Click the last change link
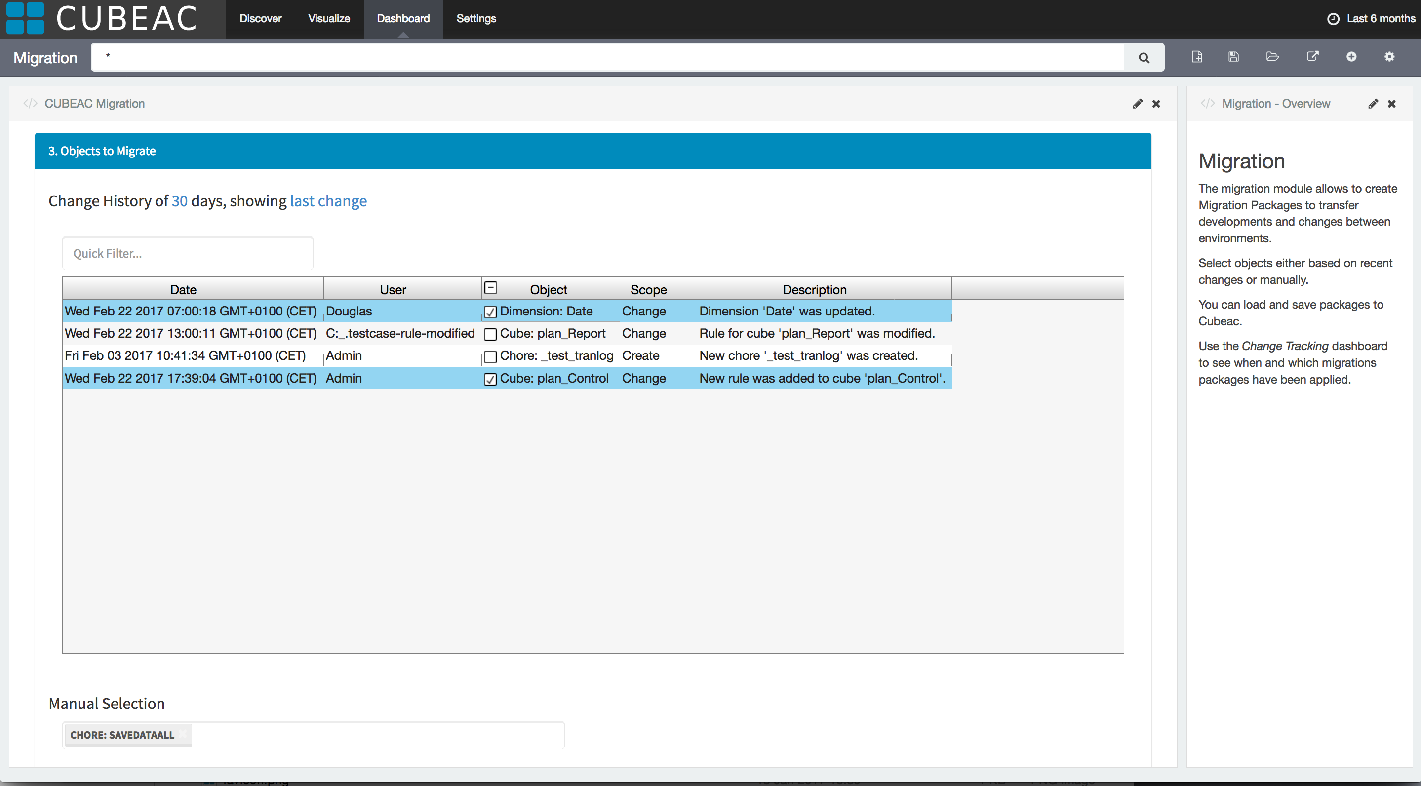This screenshot has height=786, width=1421. coord(328,201)
